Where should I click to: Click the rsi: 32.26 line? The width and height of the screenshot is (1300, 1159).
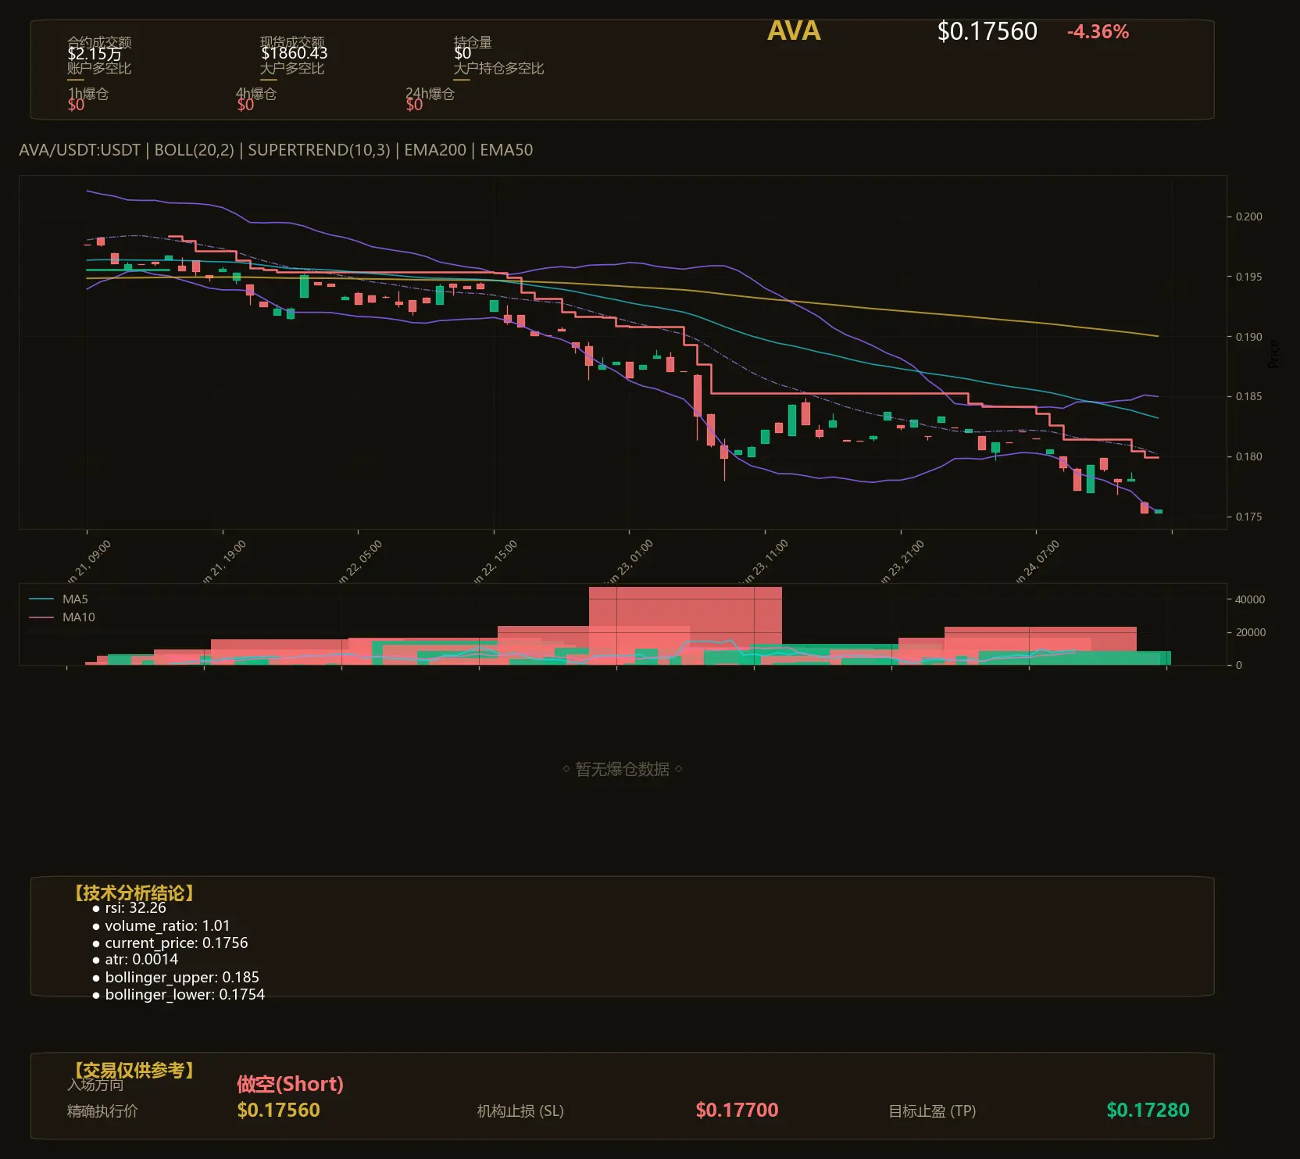tap(135, 908)
